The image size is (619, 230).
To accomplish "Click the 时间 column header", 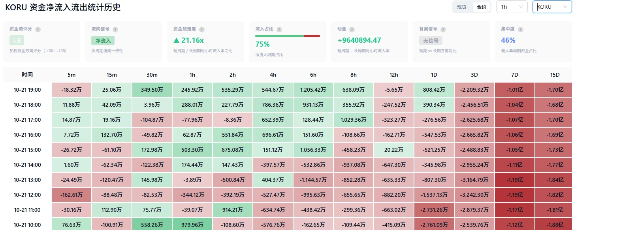I will tap(27, 75).
